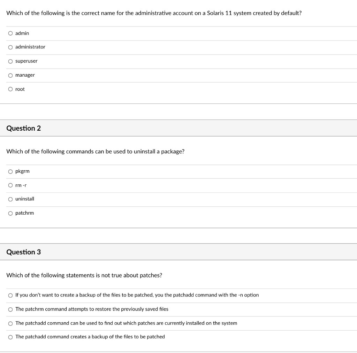357x353 pixels.
Task: Select the patchadd backup statement
Action: point(11,337)
